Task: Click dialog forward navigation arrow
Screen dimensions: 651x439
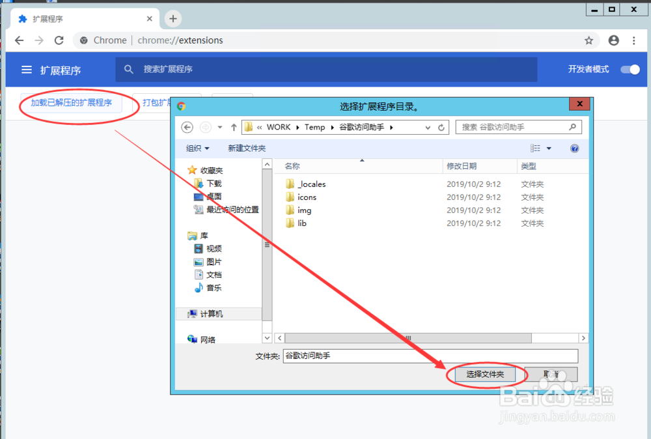Action: (x=206, y=127)
